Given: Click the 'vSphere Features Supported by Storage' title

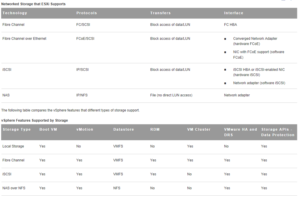Looking at the screenshot, I should tap(34, 120).
